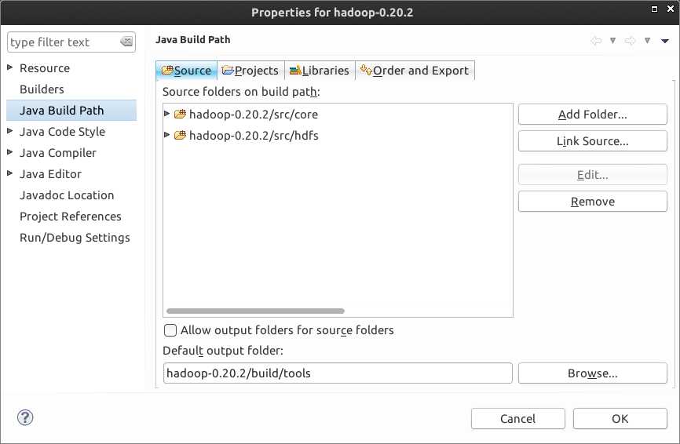The width and height of the screenshot is (680, 444).
Task: Expand the hadoop-0.20.2/src/core tree node
Action: pyautogui.click(x=166, y=115)
